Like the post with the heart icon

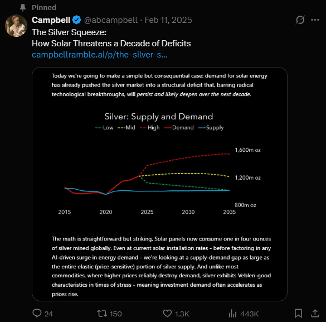click(167, 314)
